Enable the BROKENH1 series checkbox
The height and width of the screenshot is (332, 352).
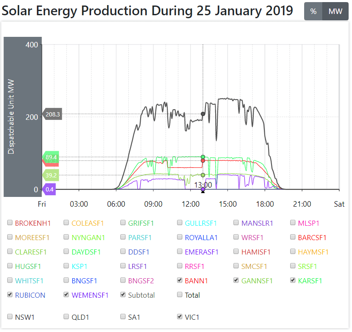tap(10, 223)
